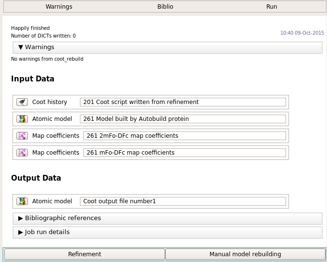This screenshot has height=262, width=327.
Task: Switch to the Biblio tab
Action: click(165, 7)
